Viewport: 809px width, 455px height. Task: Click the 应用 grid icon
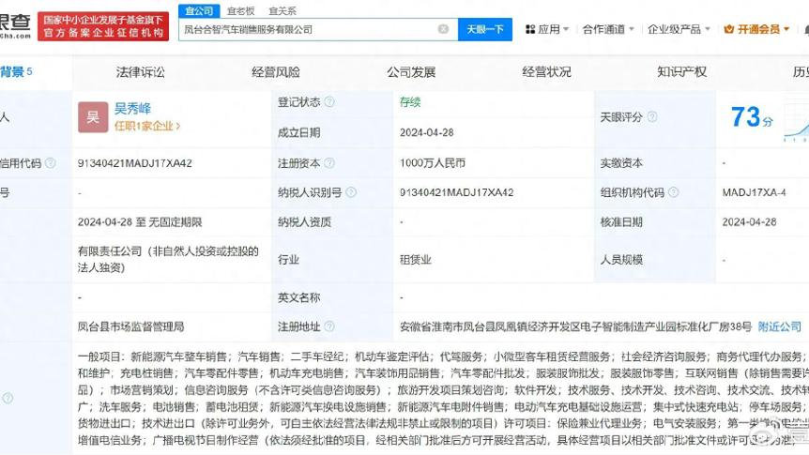[x=530, y=29]
